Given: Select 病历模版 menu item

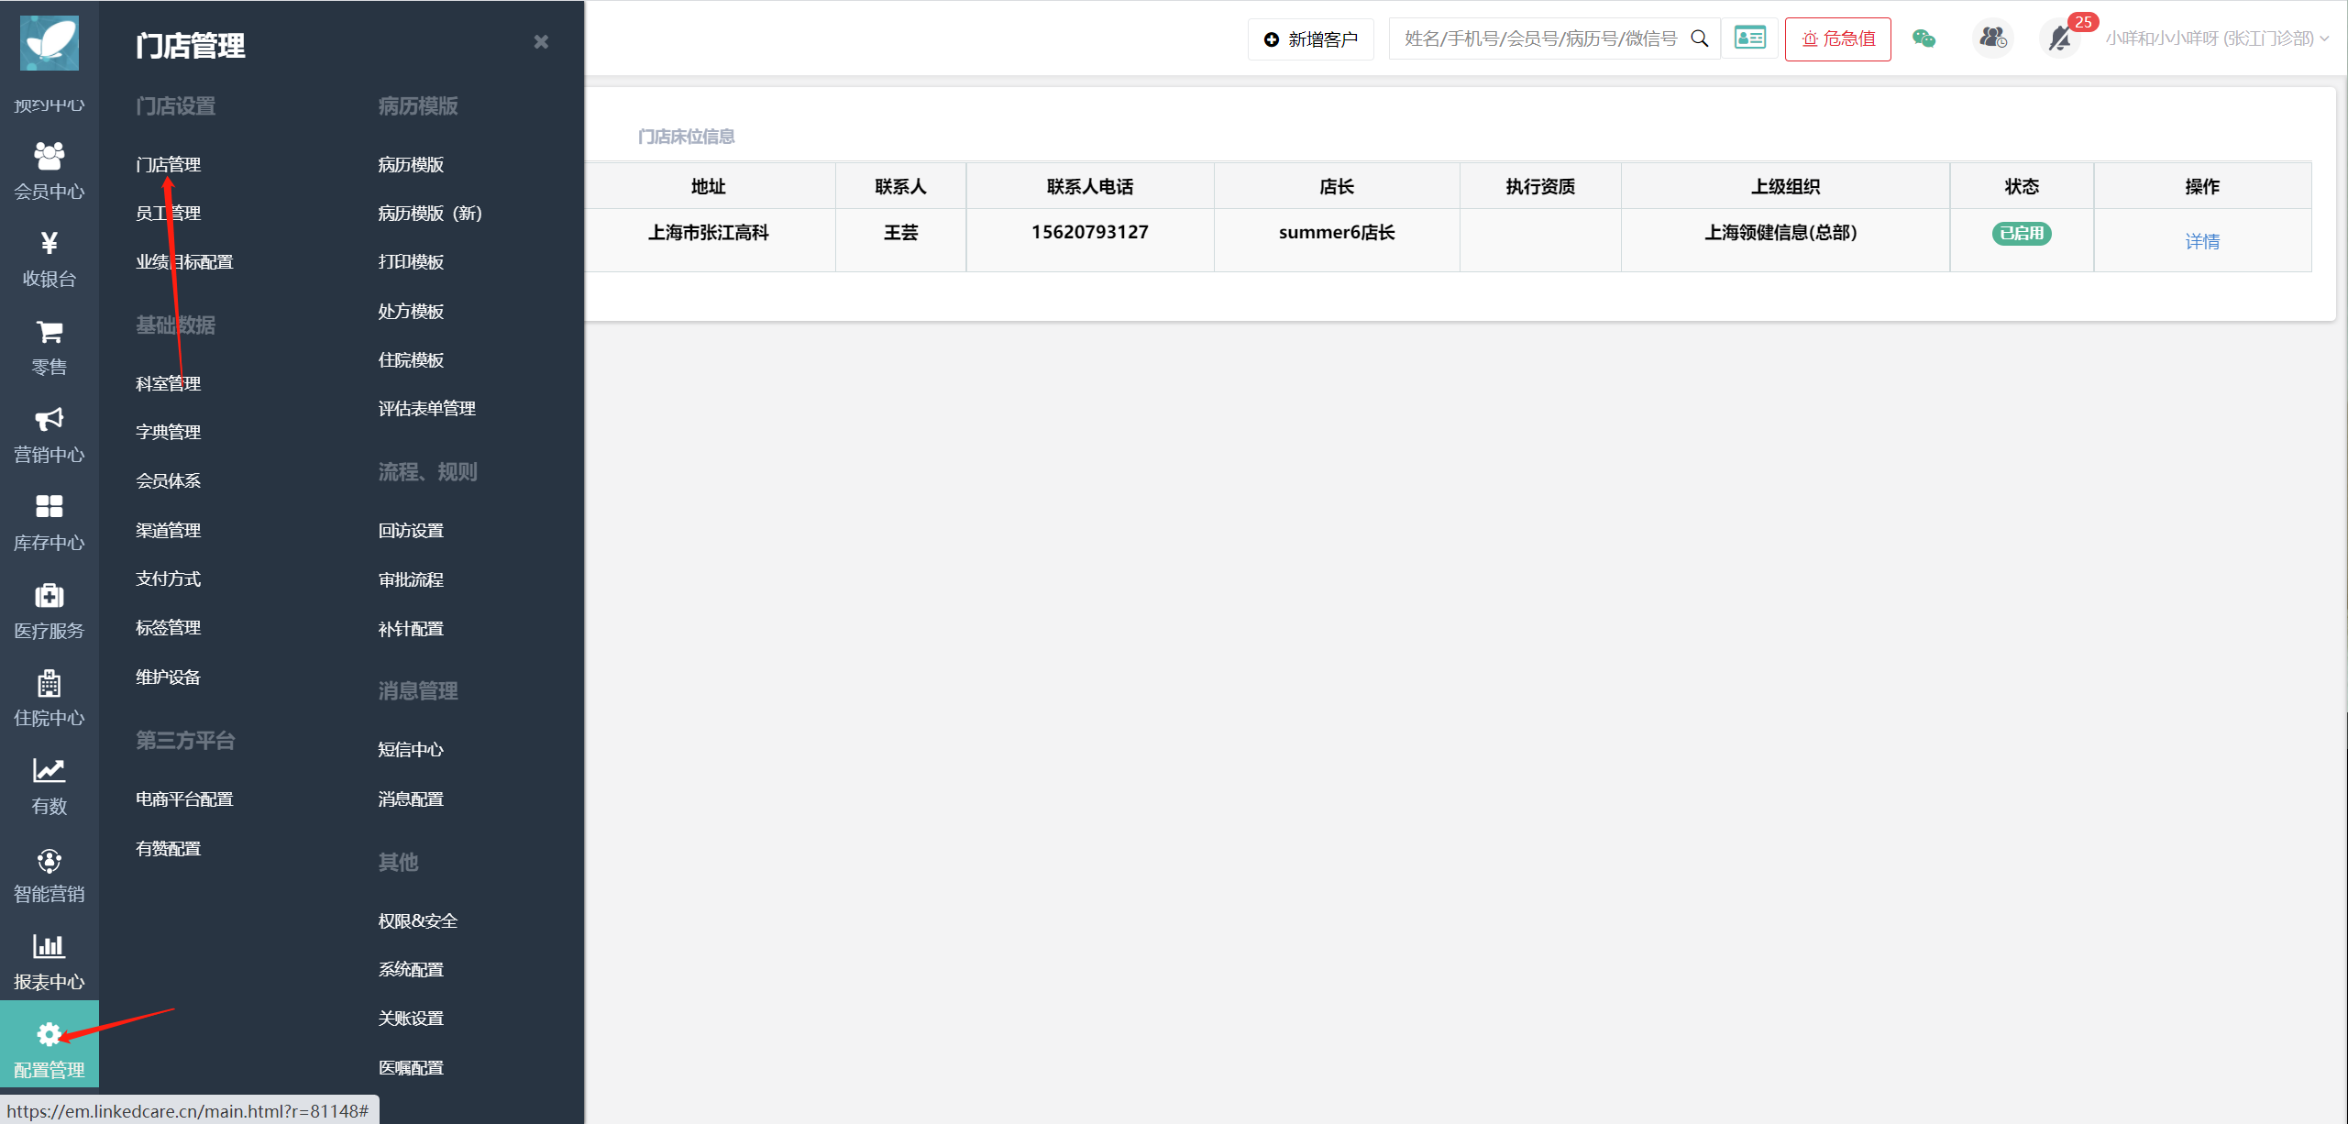Looking at the screenshot, I should (x=411, y=164).
